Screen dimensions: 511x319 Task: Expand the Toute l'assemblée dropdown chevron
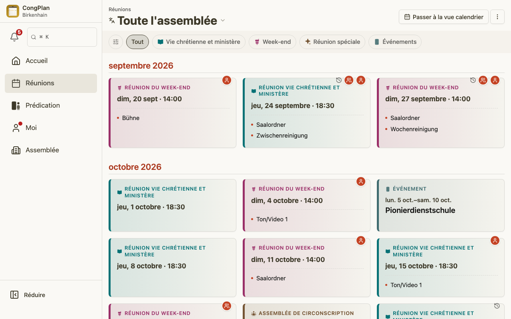pos(223,20)
